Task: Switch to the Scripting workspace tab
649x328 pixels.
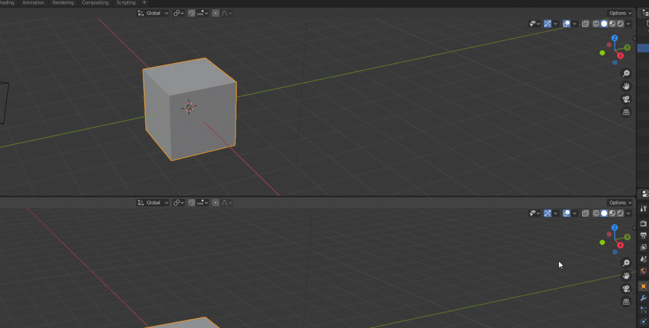Action: pos(125,3)
